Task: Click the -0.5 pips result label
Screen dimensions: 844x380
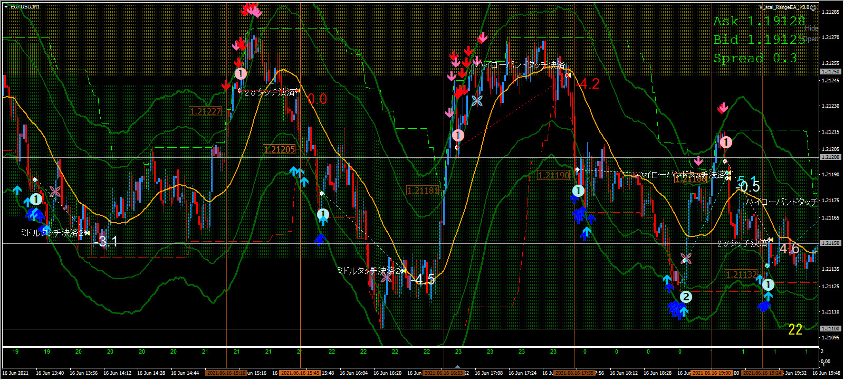Action: 748,186
